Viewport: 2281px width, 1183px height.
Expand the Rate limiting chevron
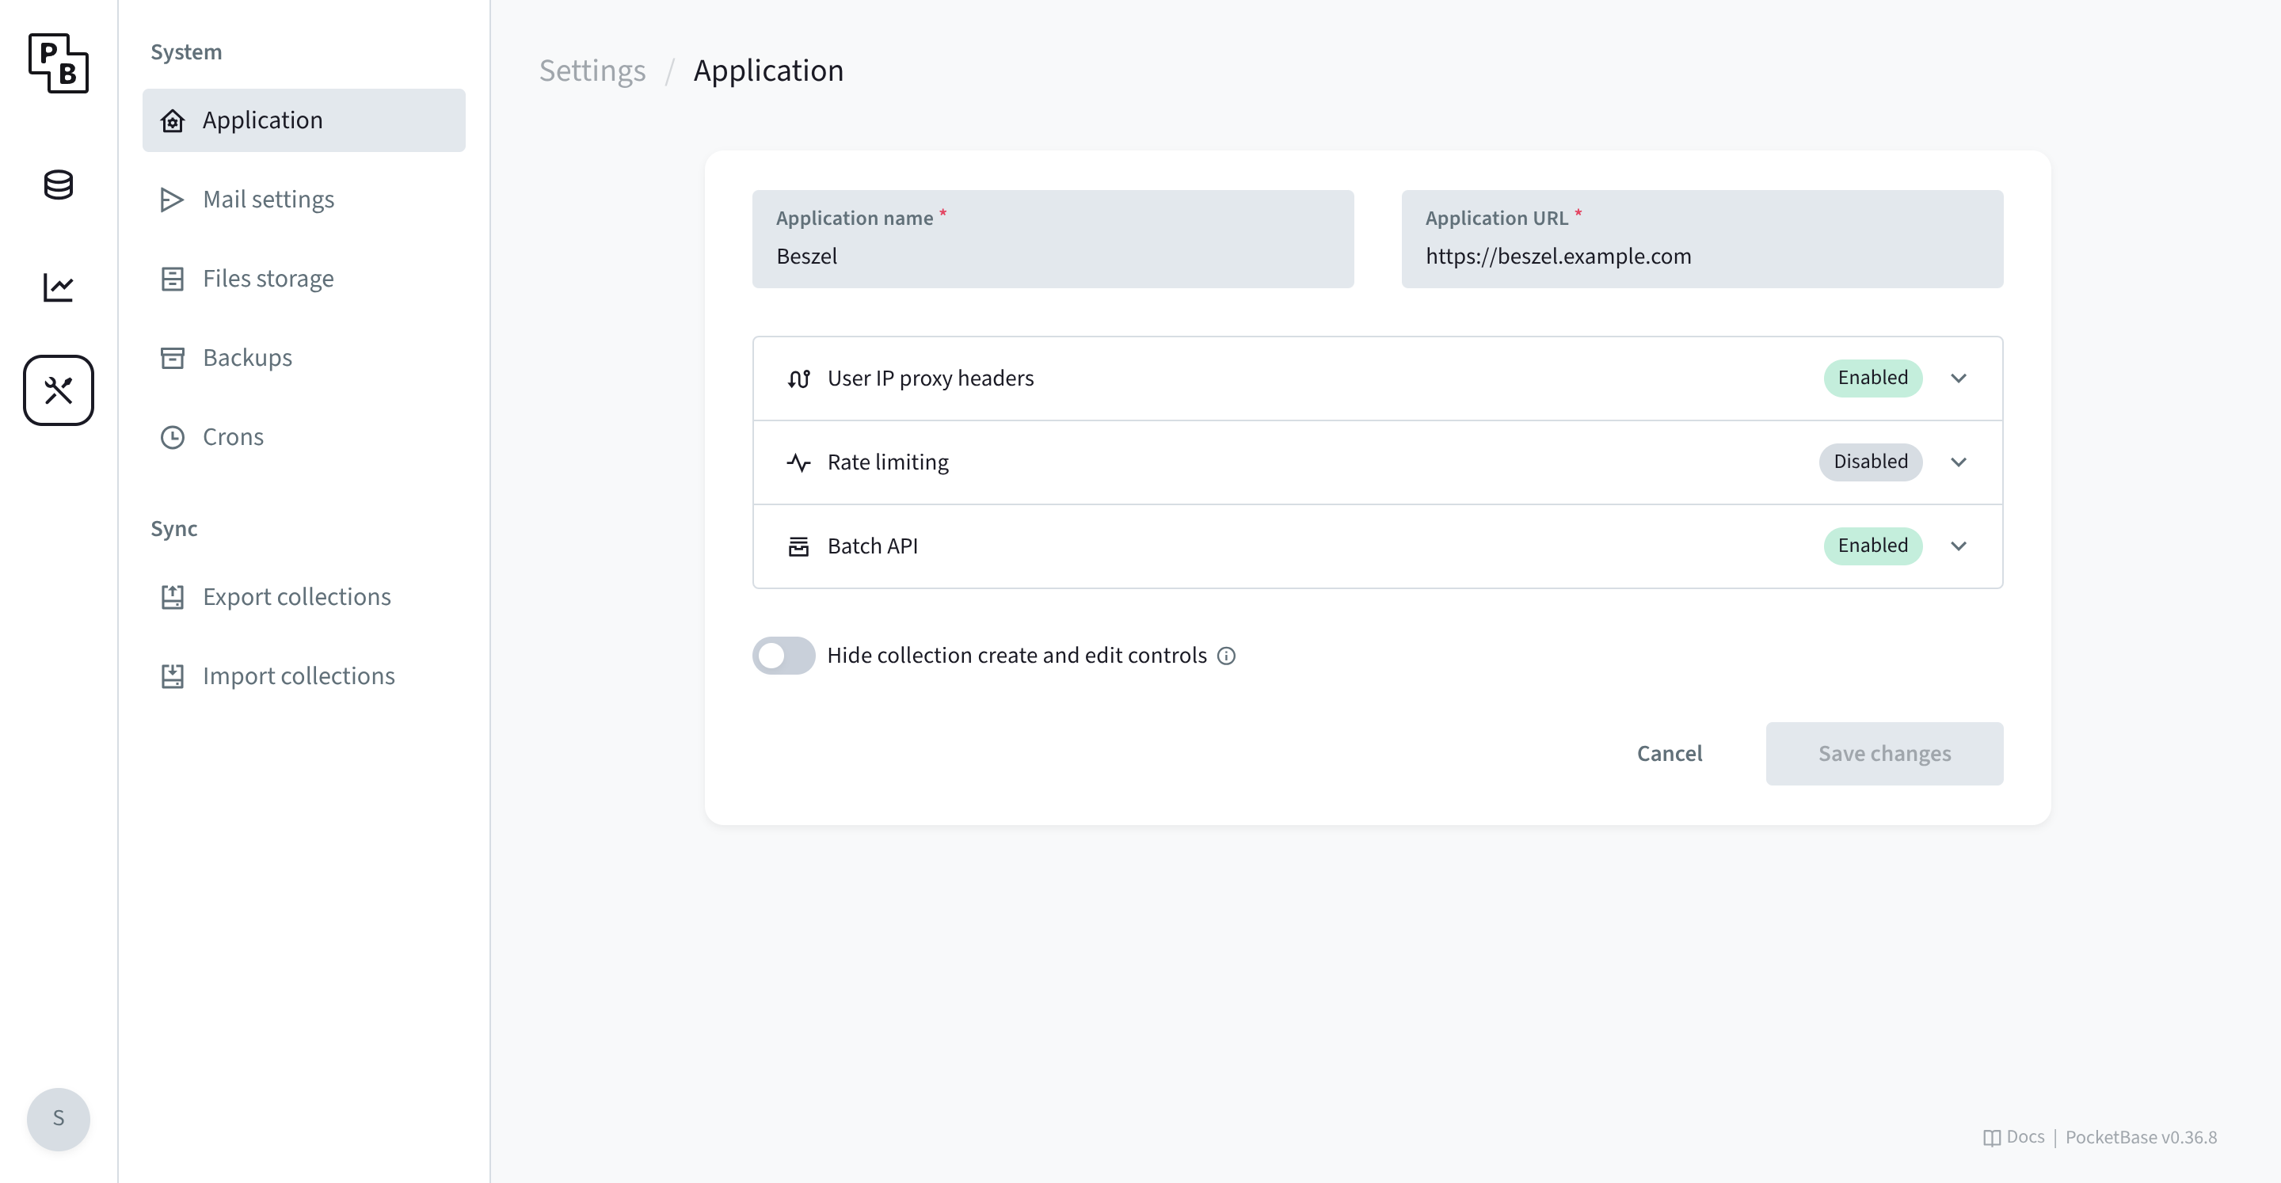pyautogui.click(x=1959, y=462)
